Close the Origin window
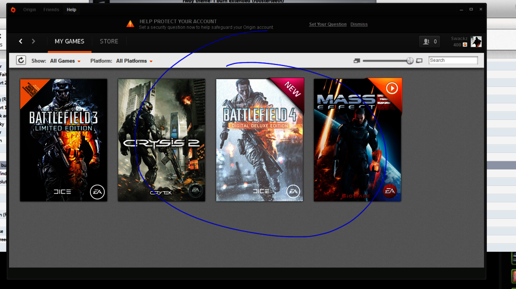 pos(481,10)
